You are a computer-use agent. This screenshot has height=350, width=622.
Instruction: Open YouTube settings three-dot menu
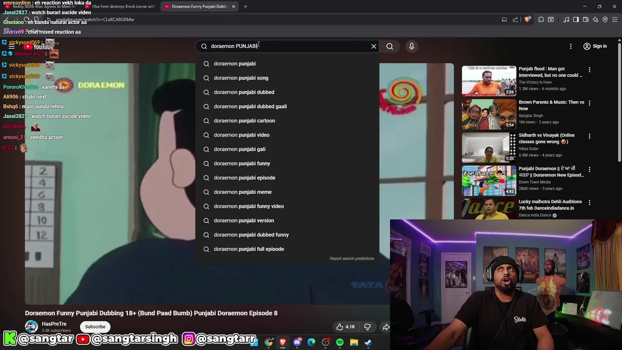[x=570, y=46]
